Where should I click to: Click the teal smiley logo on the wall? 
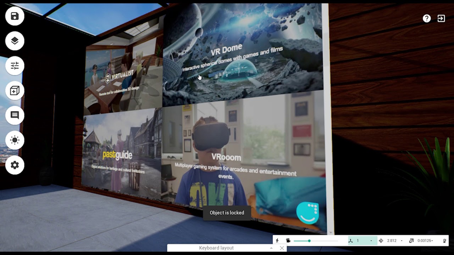(x=308, y=213)
